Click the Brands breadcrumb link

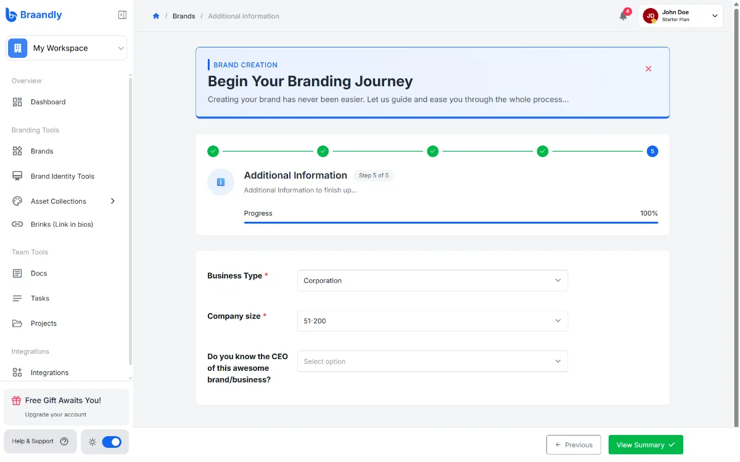[x=184, y=16]
